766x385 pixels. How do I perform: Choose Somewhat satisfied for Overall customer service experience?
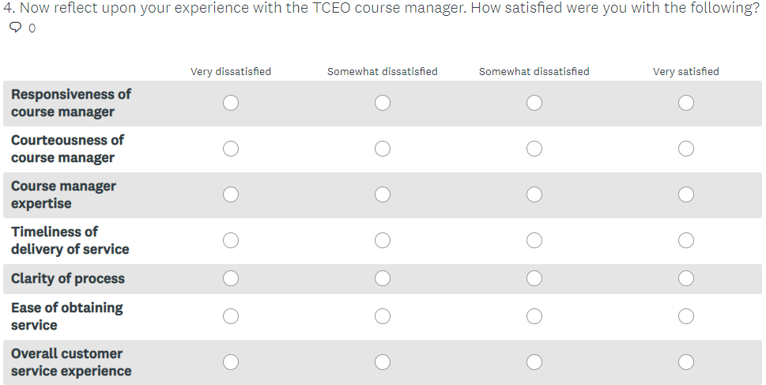[534, 362]
